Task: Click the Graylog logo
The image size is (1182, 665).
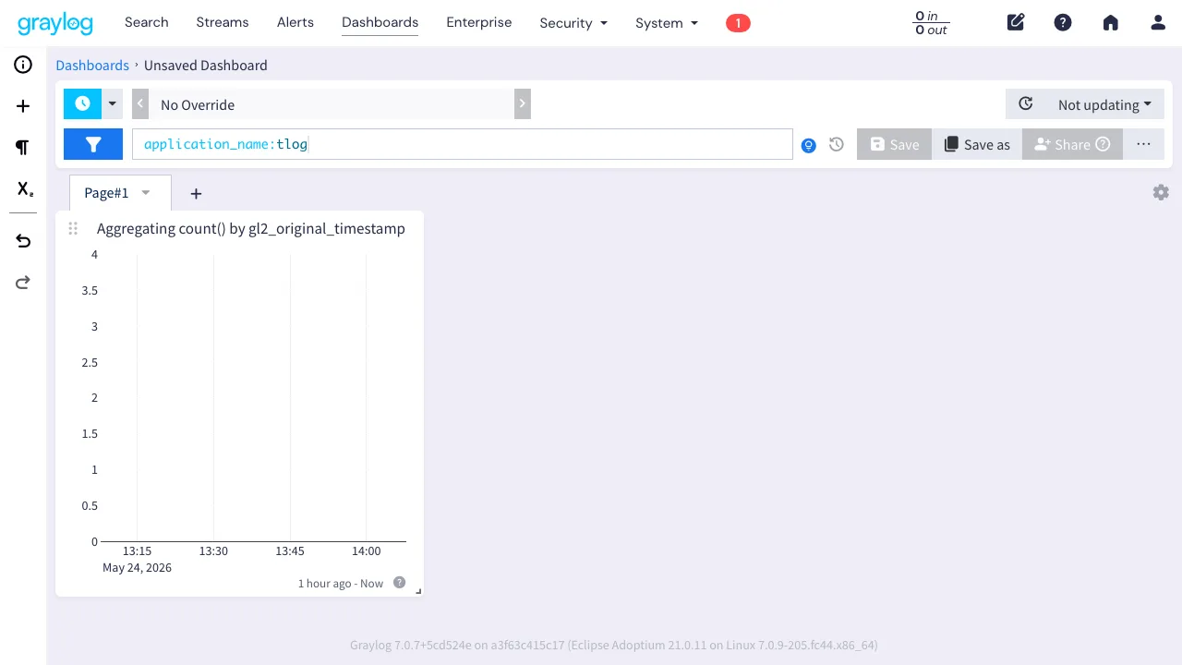Action: [x=55, y=22]
